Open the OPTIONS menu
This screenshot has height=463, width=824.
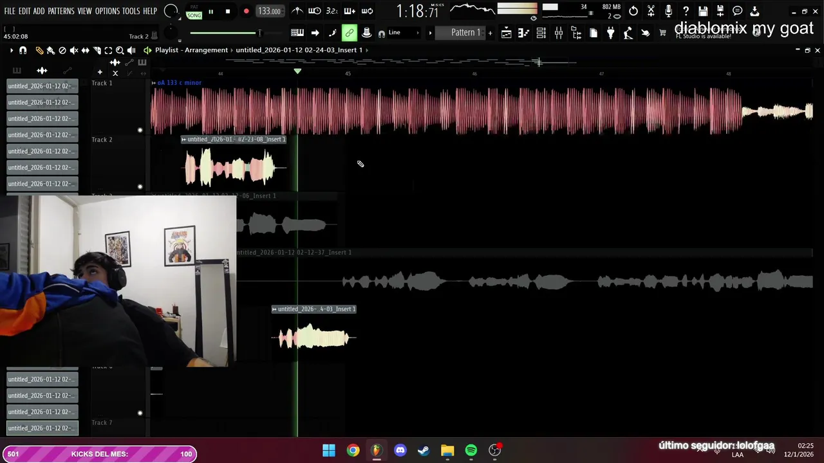[108, 11]
